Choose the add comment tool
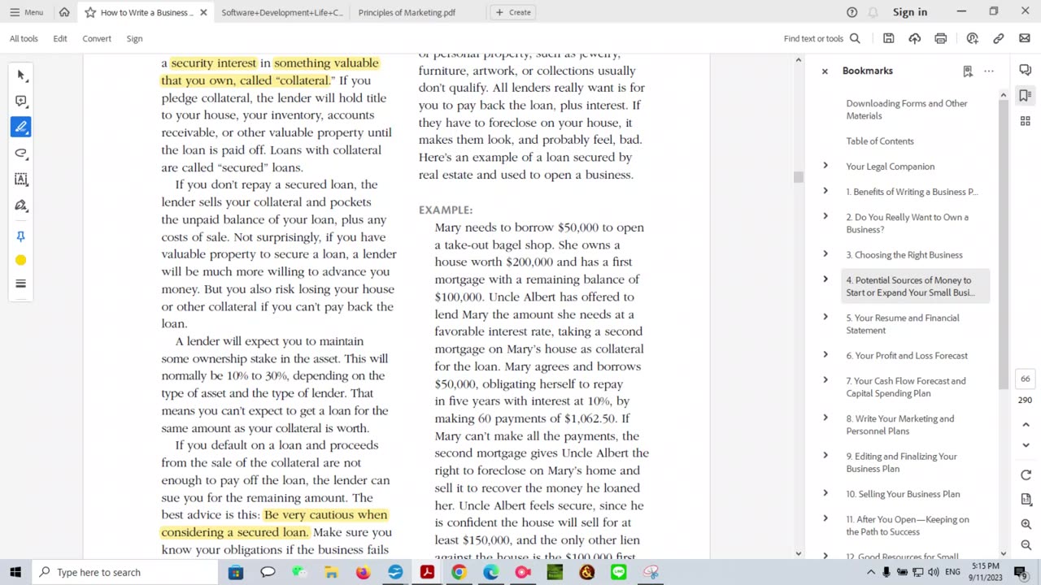The image size is (1041, 585). (21, 101)
